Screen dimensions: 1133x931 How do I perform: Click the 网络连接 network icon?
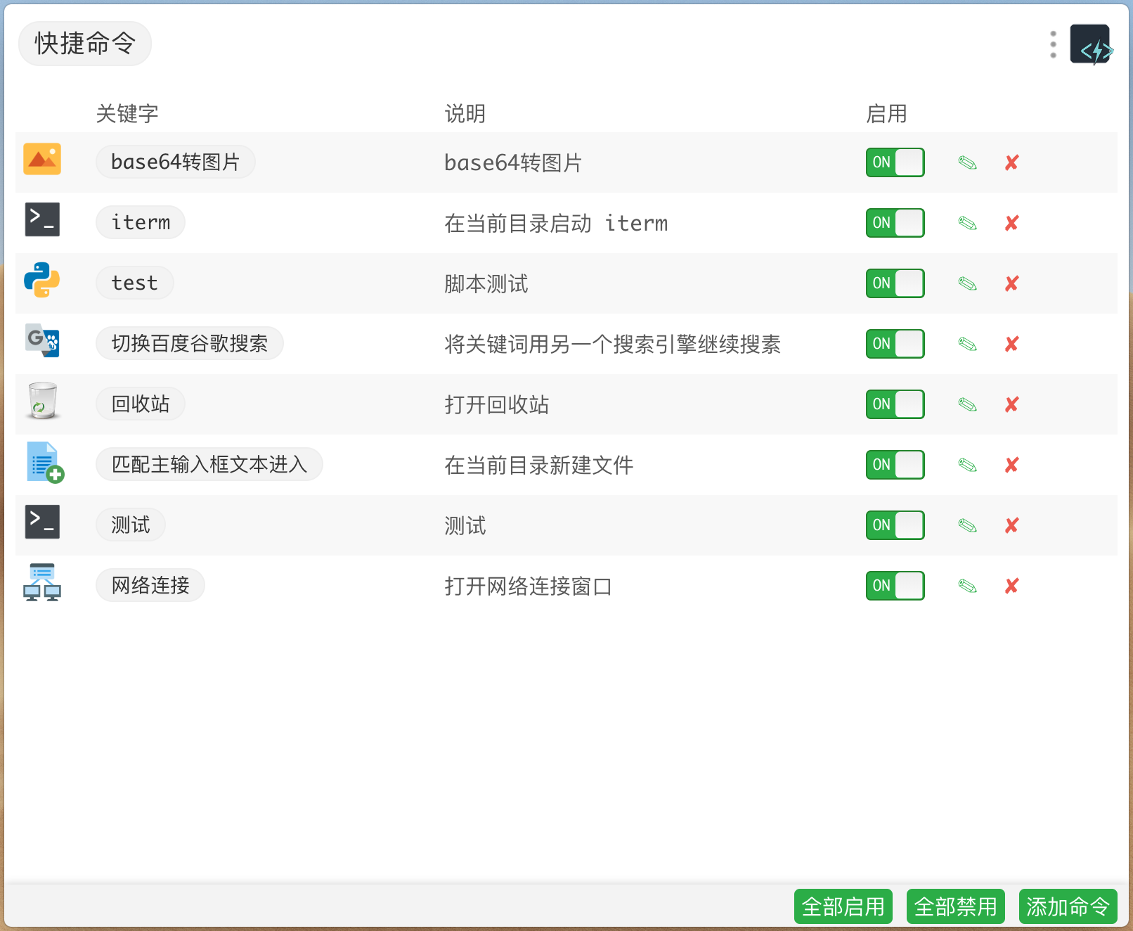[x=42, y=582]
